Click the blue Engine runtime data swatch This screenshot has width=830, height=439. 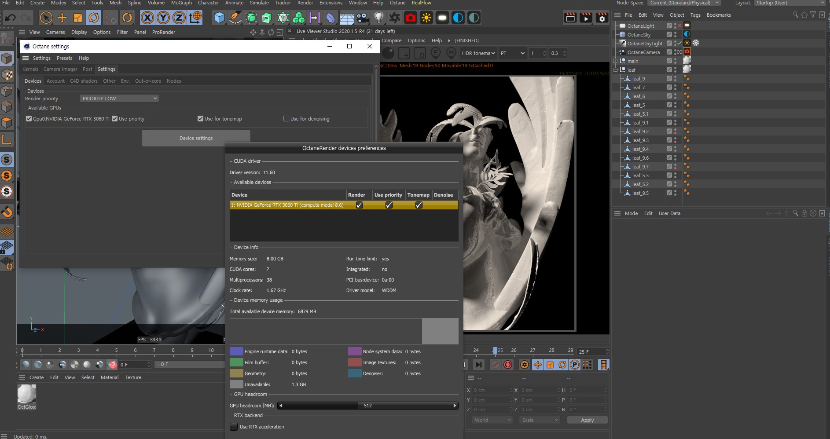(236, 351)
